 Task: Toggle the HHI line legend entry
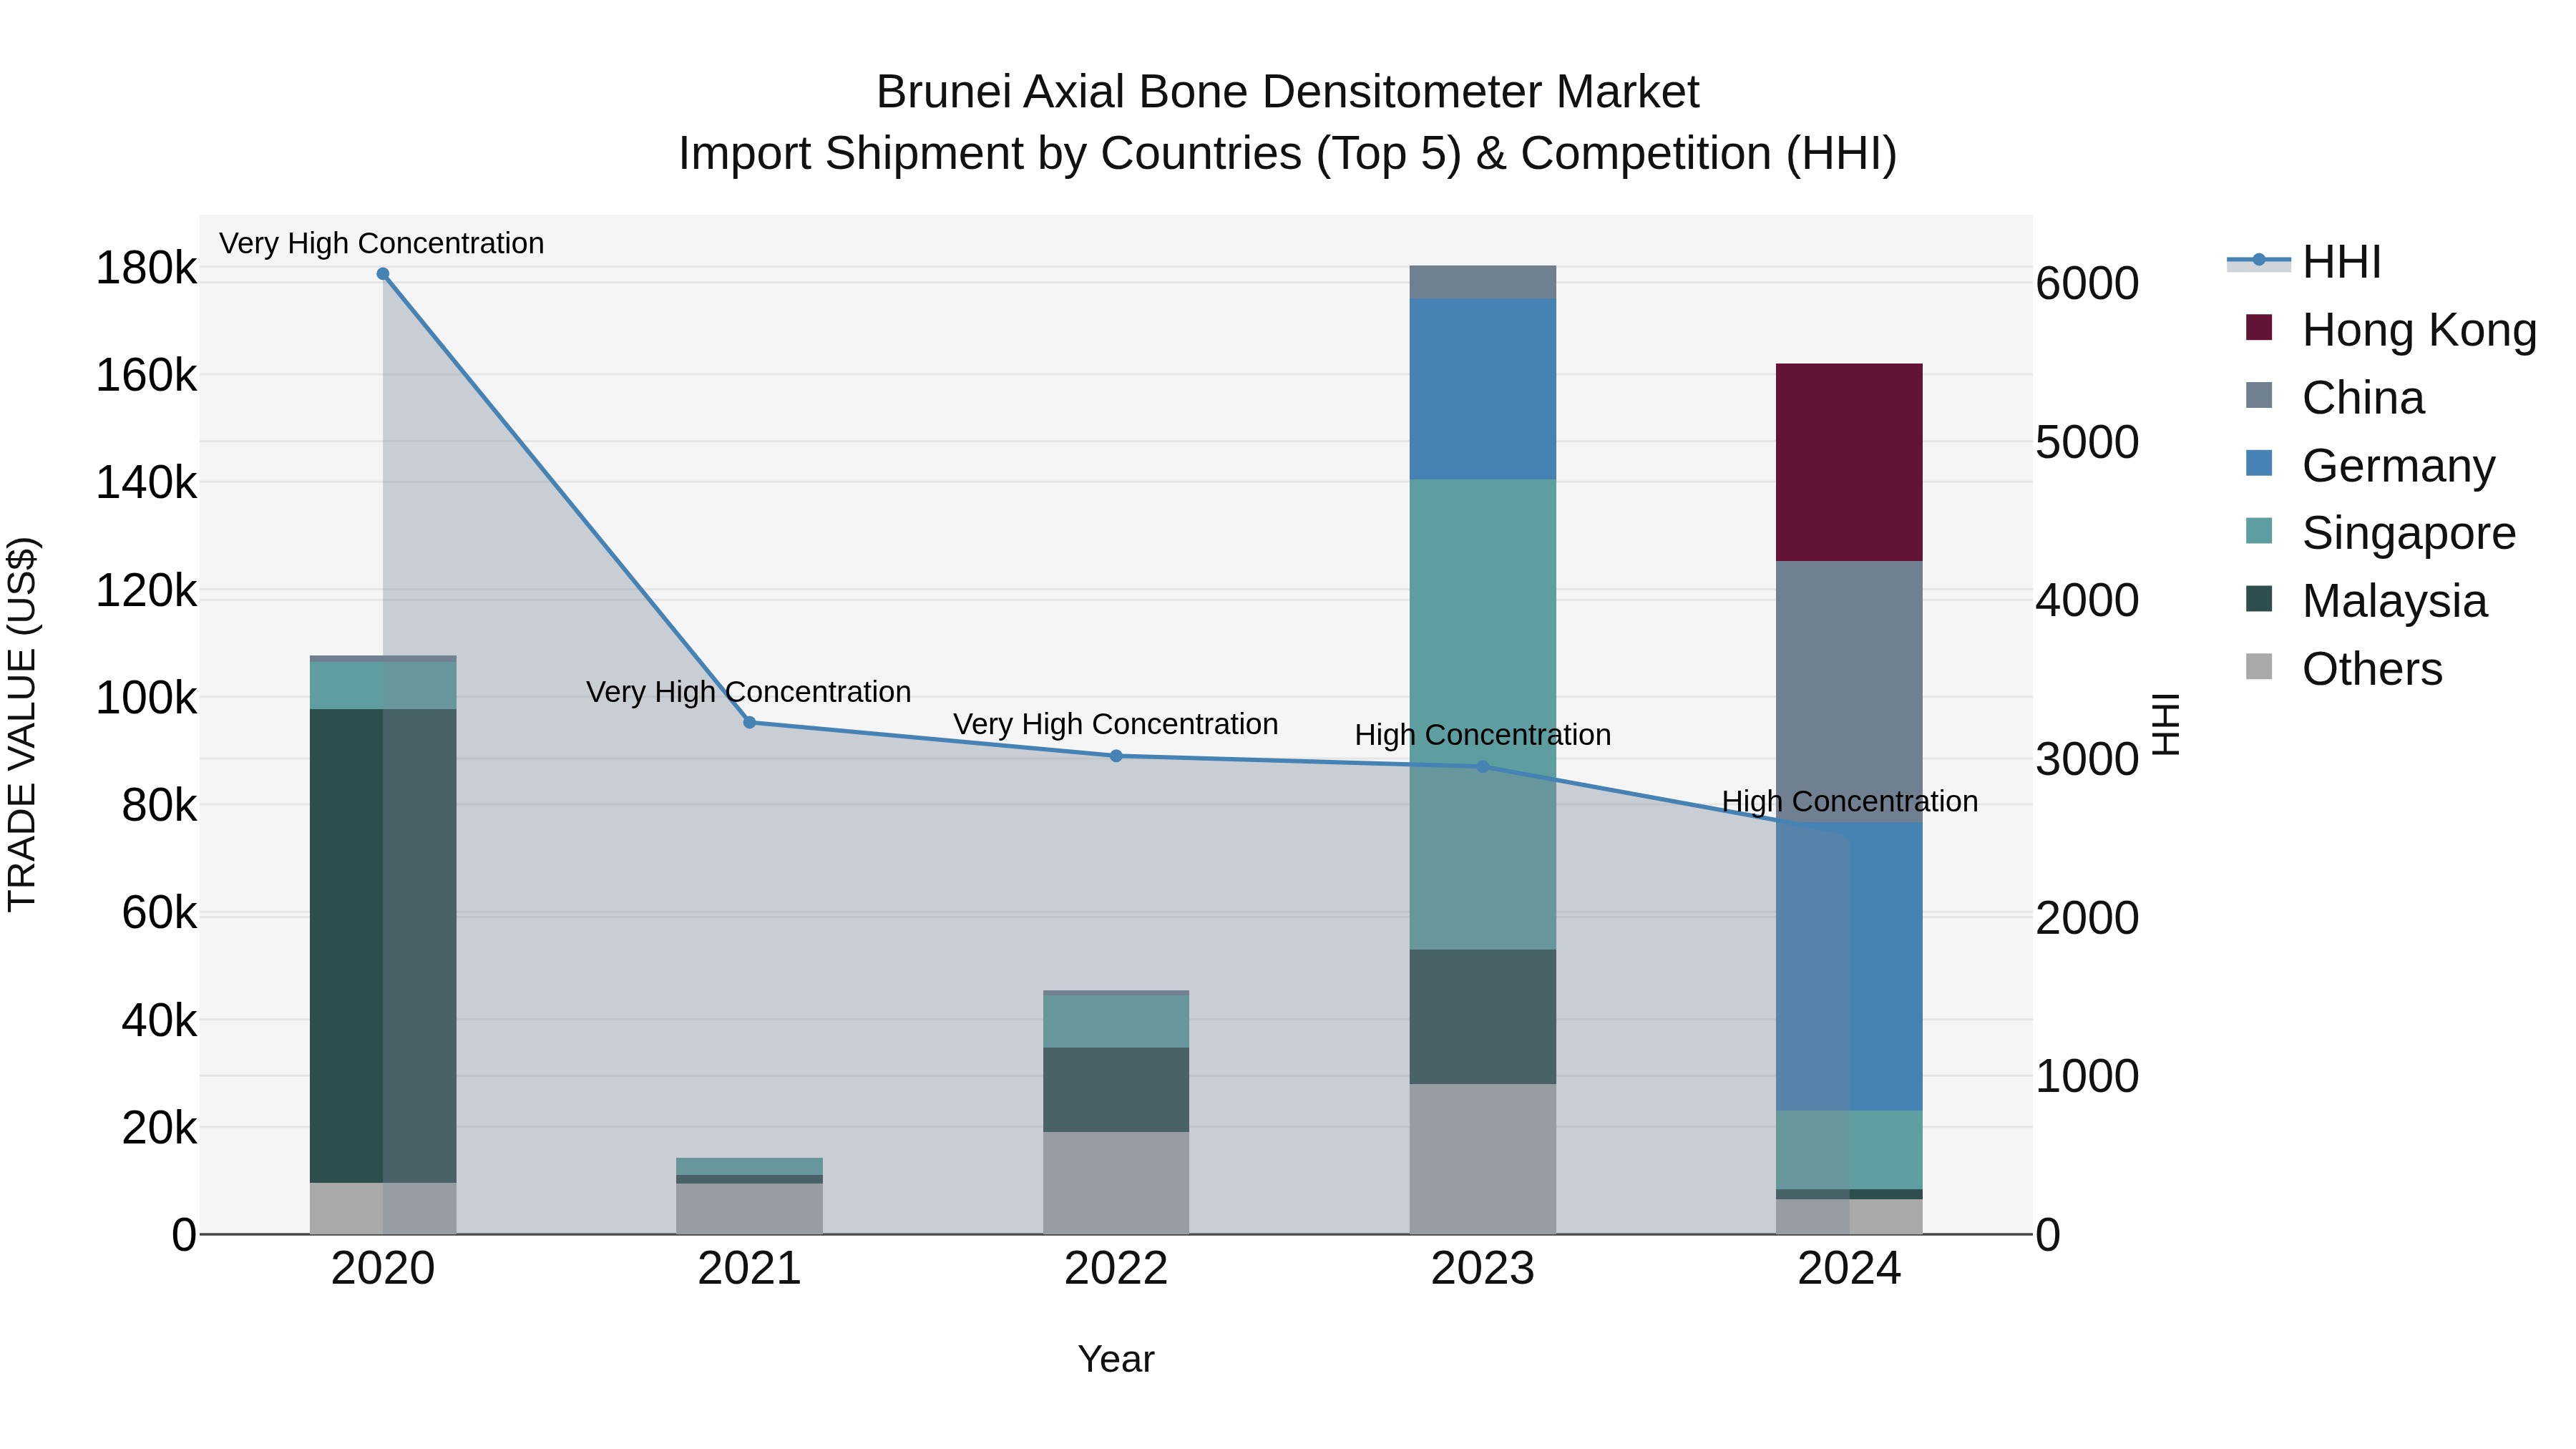2303,262
